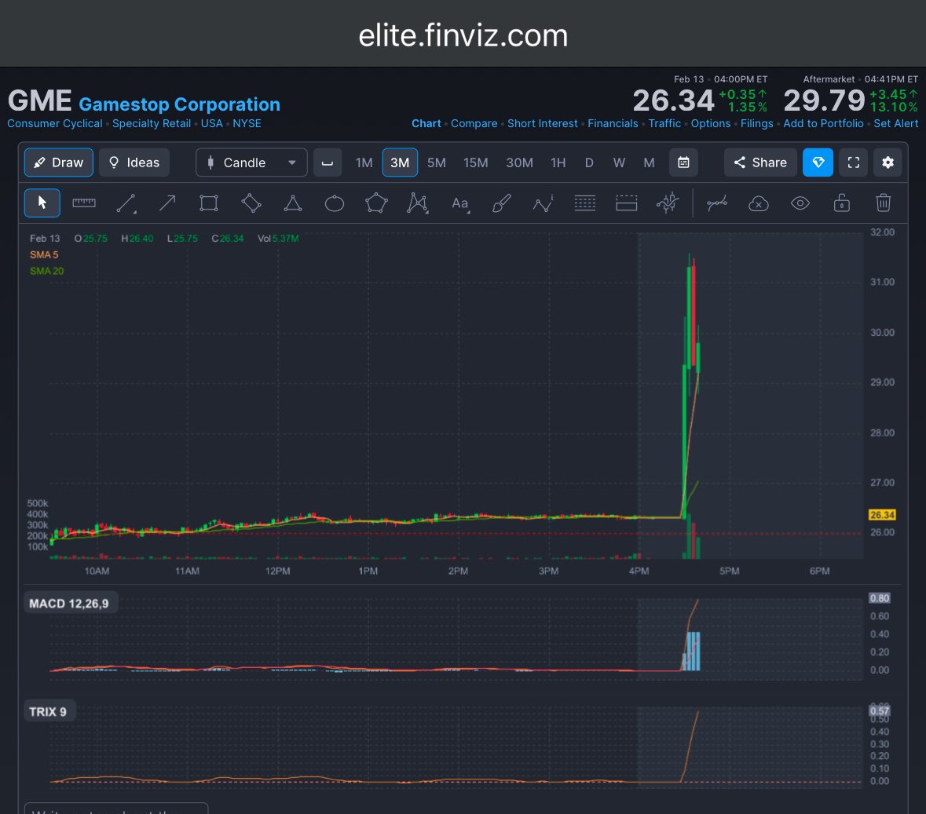Select the brush drawing tool
The image size is (926, 814).
coord(501,203)
